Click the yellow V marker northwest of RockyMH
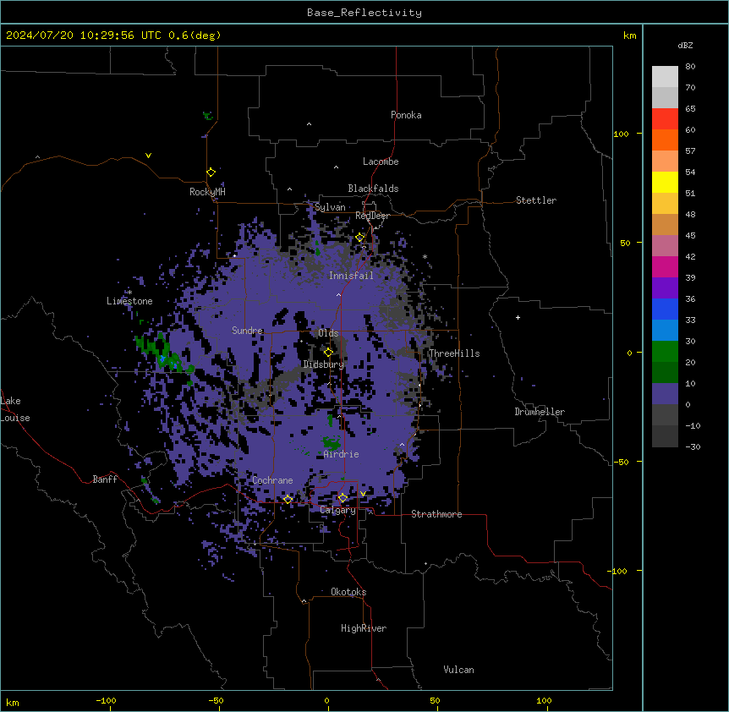The image size is (729, 712). [148, 156]
